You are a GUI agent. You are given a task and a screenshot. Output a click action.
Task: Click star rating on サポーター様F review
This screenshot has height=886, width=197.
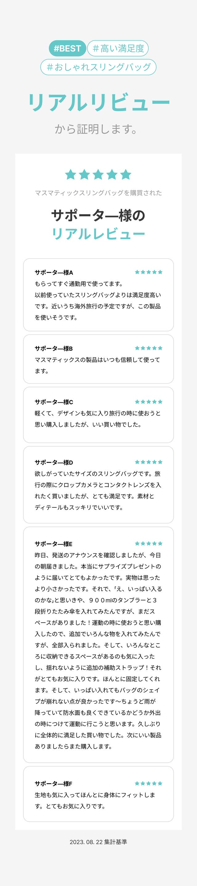pyautogui.click(x=148, y=783)
